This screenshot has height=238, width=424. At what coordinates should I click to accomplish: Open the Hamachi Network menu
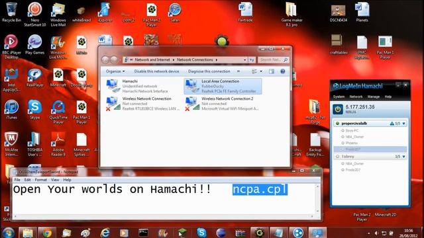356,97
